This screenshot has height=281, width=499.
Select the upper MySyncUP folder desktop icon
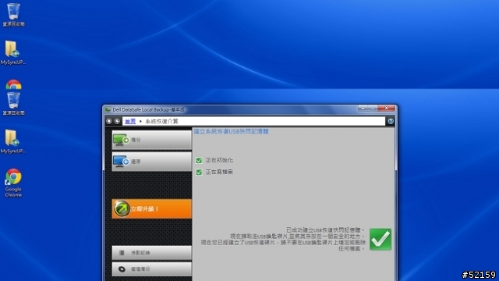point(13,52)
